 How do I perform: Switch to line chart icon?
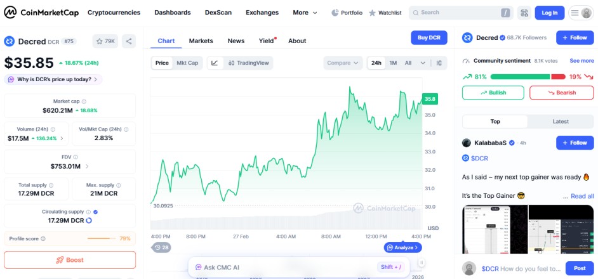point(215,63)
